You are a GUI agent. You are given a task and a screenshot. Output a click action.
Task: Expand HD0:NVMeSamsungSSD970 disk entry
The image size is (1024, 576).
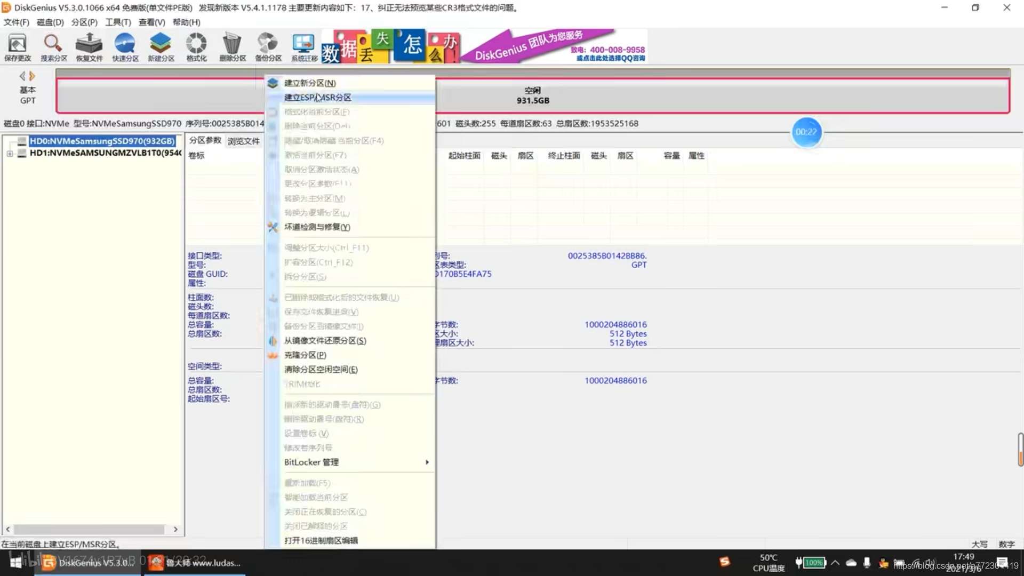tap(10, 141)
